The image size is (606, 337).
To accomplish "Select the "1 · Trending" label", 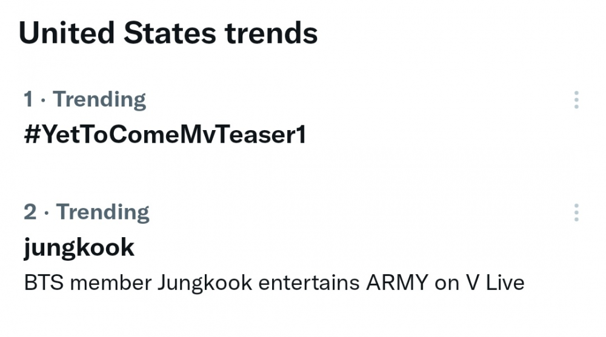I will [85, 99].
